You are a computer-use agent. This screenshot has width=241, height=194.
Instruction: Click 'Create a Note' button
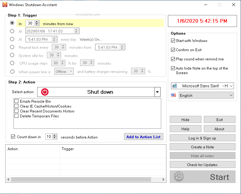click(x=202, y=147)
